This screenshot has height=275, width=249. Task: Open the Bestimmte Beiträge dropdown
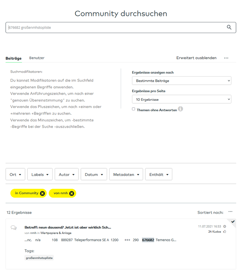tap(182, 81)
